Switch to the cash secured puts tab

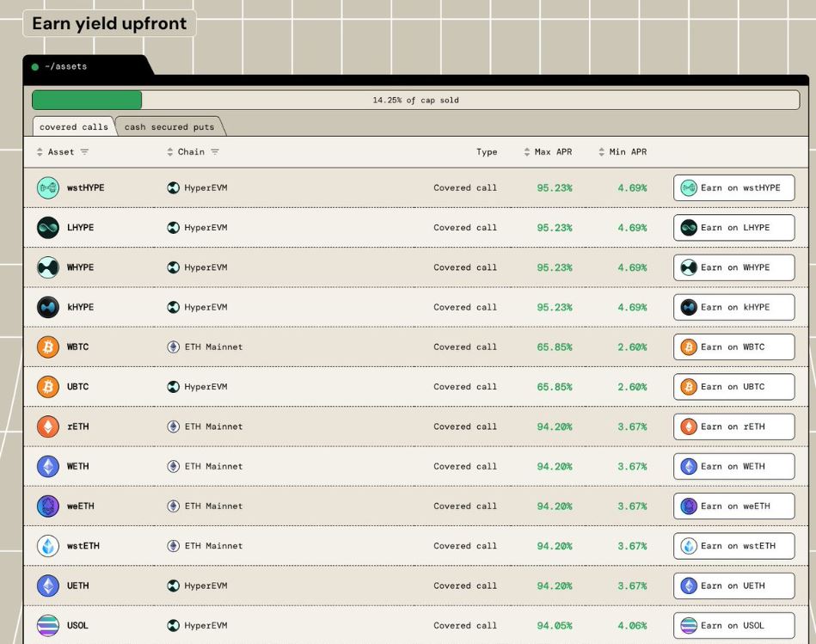point(169,127)
